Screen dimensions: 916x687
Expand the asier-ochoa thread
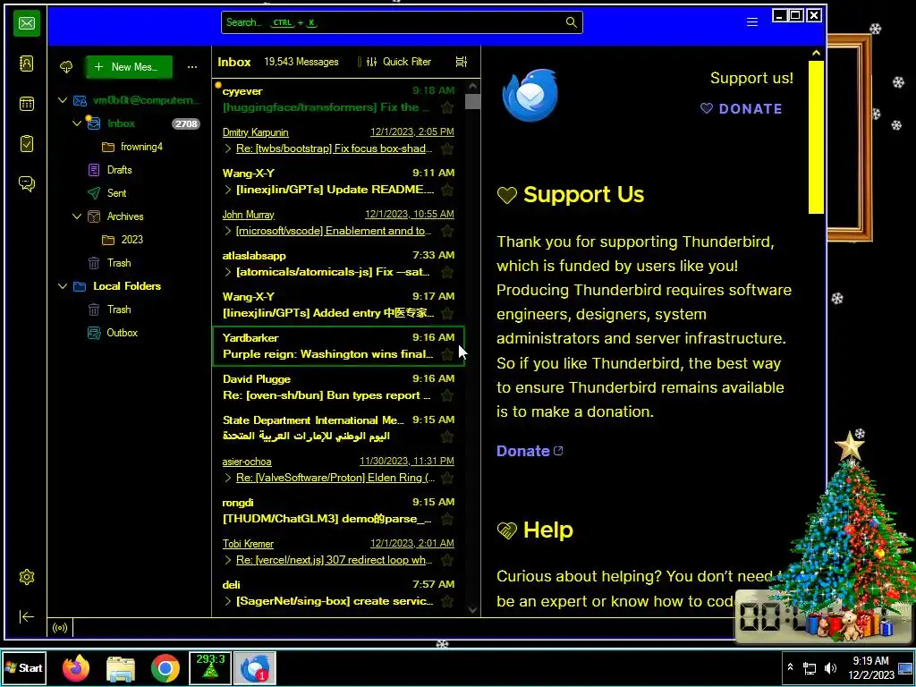click(x=228, y=478)
